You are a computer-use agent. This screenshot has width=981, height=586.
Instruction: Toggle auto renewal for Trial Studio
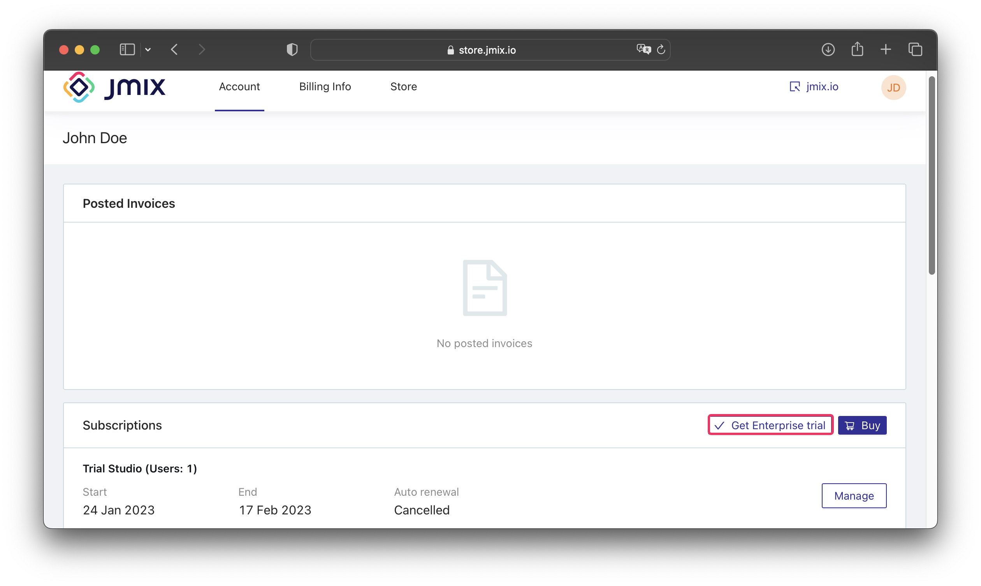[853, 495]
